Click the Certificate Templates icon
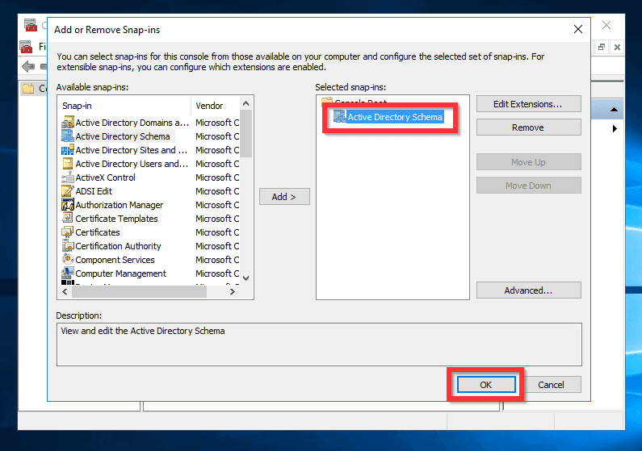This screenshot has width=642, height=451. point(68,219)
